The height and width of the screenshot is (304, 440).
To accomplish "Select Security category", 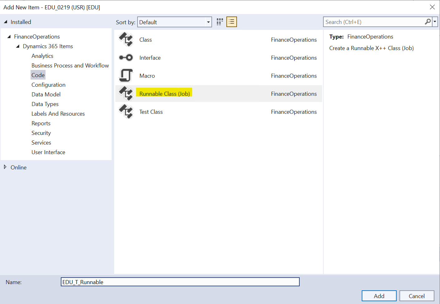I will coord(41,133).
